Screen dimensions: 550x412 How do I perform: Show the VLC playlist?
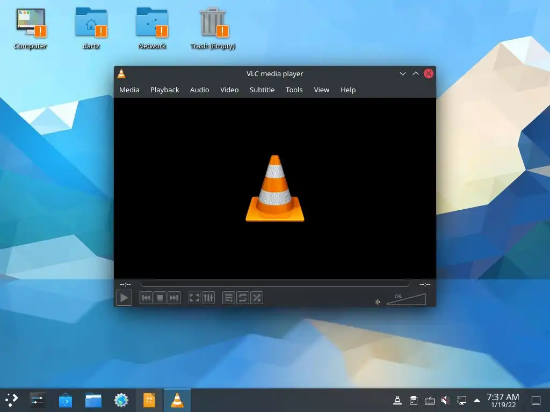click(x=229, y=298)
